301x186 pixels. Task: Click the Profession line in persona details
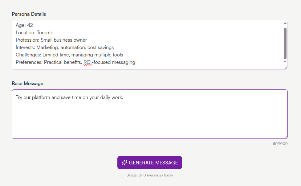pos(51,40)
